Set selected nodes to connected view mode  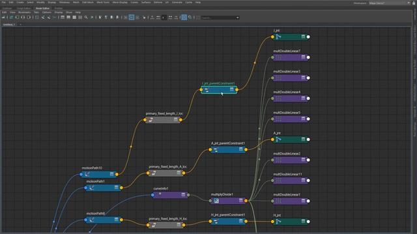[68, 18]
